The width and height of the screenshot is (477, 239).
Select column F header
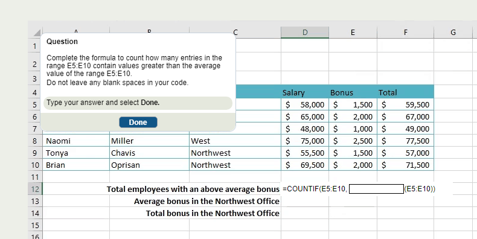pyautogui.click(x=406, y=32)
